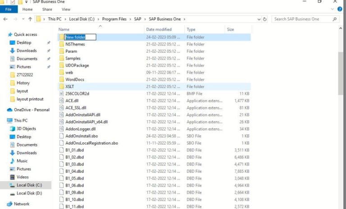
Task: Select the B1_10.dbd file name
Action: 75,200
